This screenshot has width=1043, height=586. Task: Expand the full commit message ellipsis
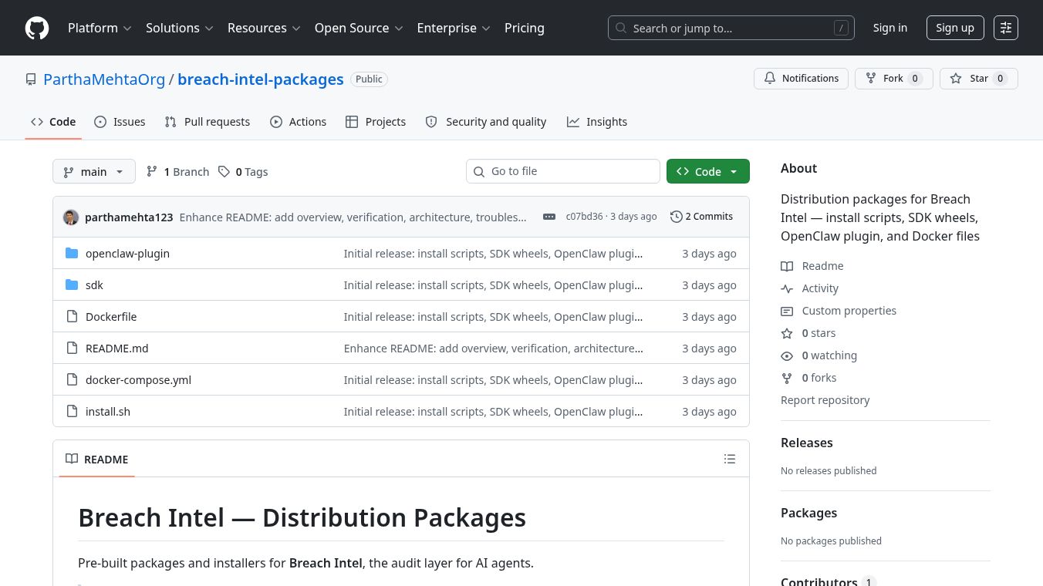[549, 217]
